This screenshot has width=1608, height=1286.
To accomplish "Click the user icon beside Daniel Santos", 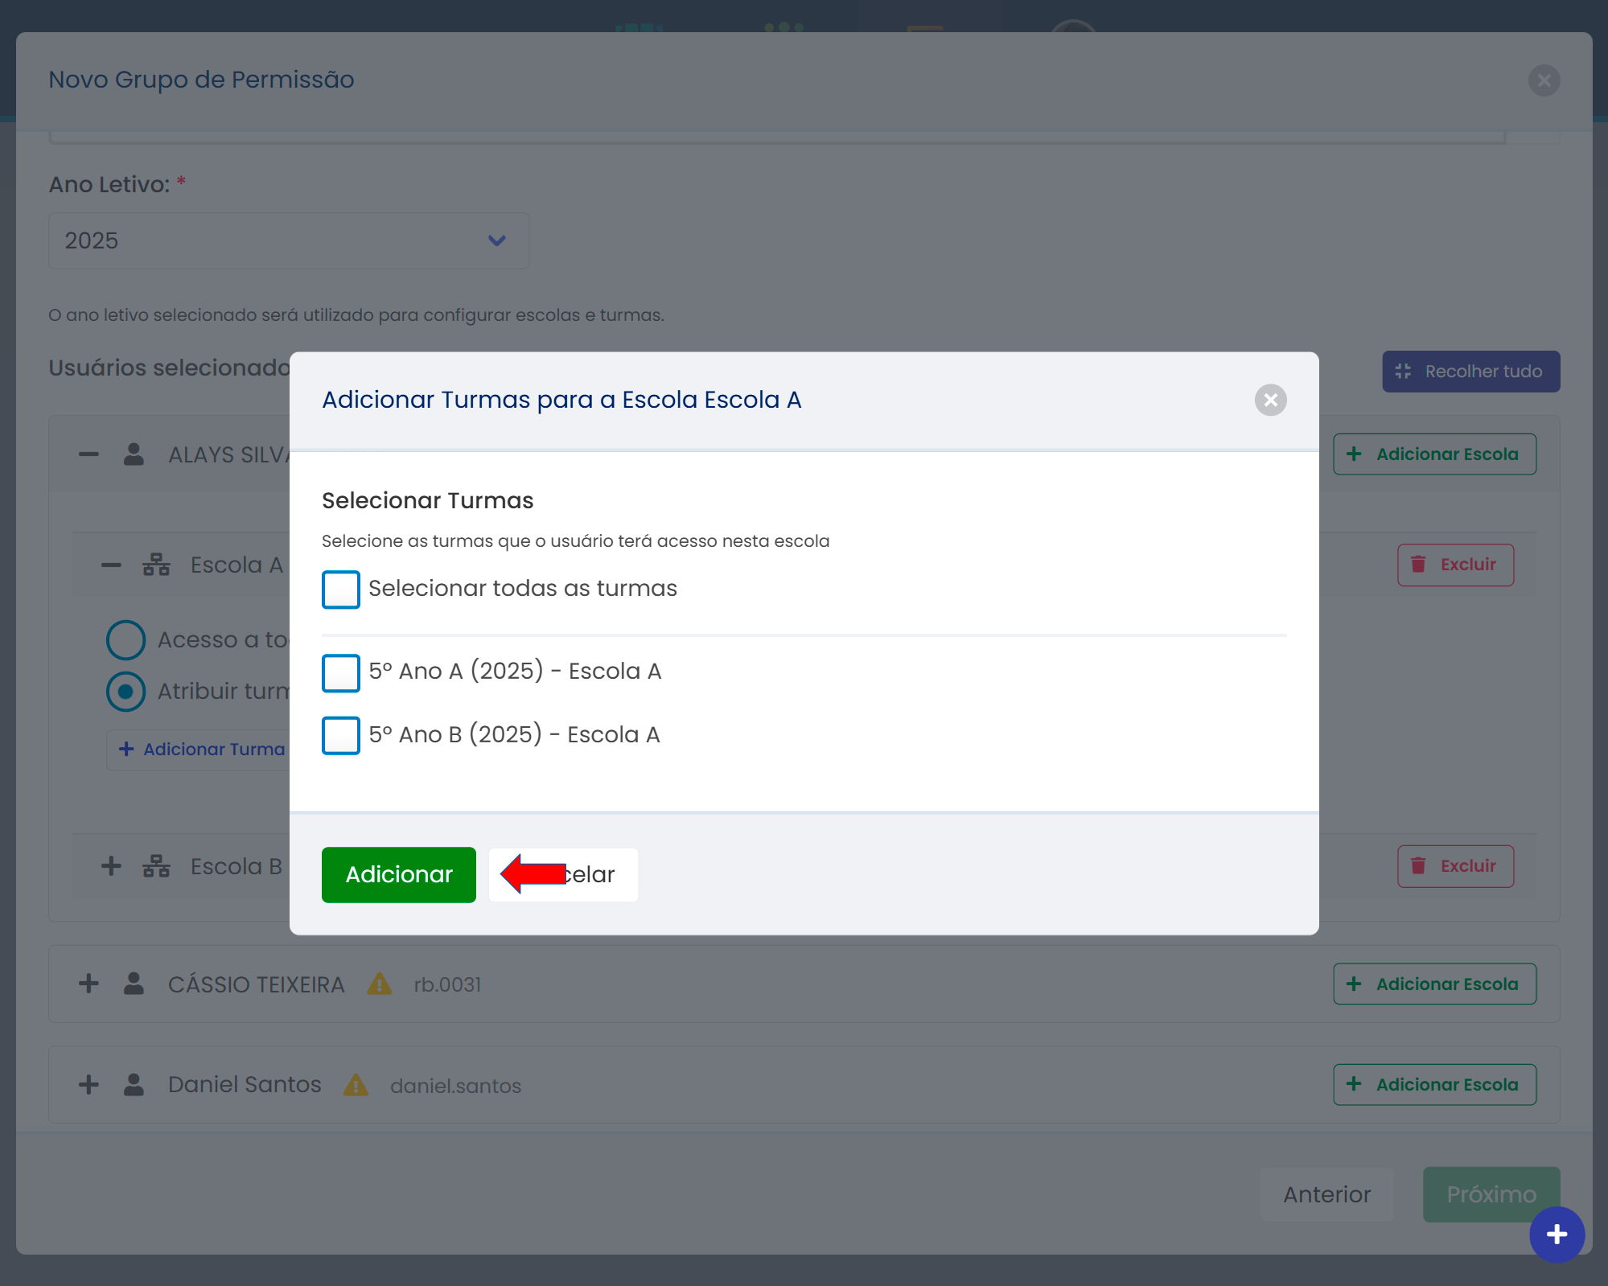I will 134,1085.
